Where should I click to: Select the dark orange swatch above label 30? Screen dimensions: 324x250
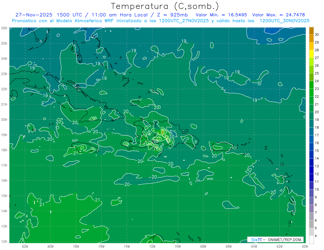click(x=311, y=31)
